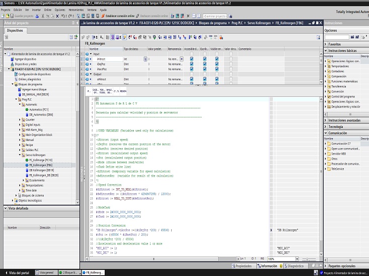
Task: Click Vista del portal button
Action: 17,272
